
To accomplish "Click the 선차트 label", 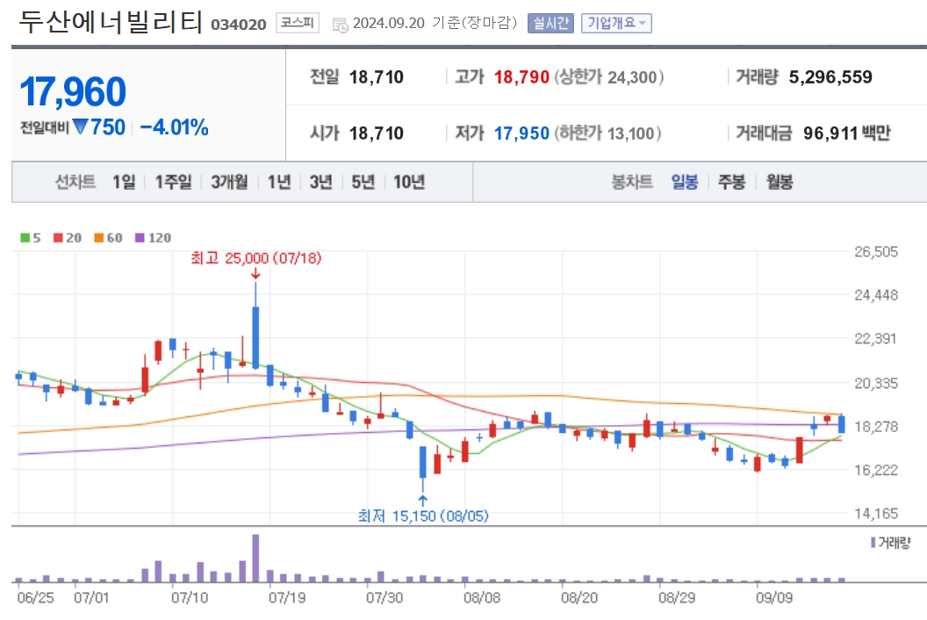I will pos(75,182).
